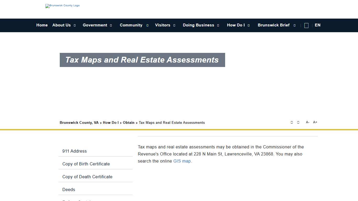Open the site search icon
Screen dimensions: 358x201
pyautogui.click(x=306, y=25)
